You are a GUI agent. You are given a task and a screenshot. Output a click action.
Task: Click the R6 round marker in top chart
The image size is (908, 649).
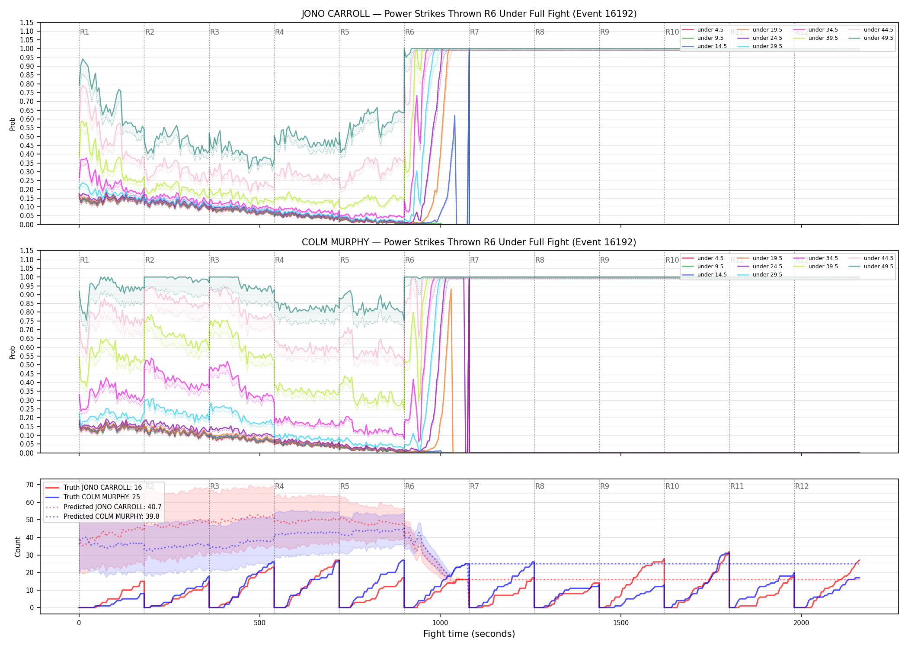click(x=409, y=32)
